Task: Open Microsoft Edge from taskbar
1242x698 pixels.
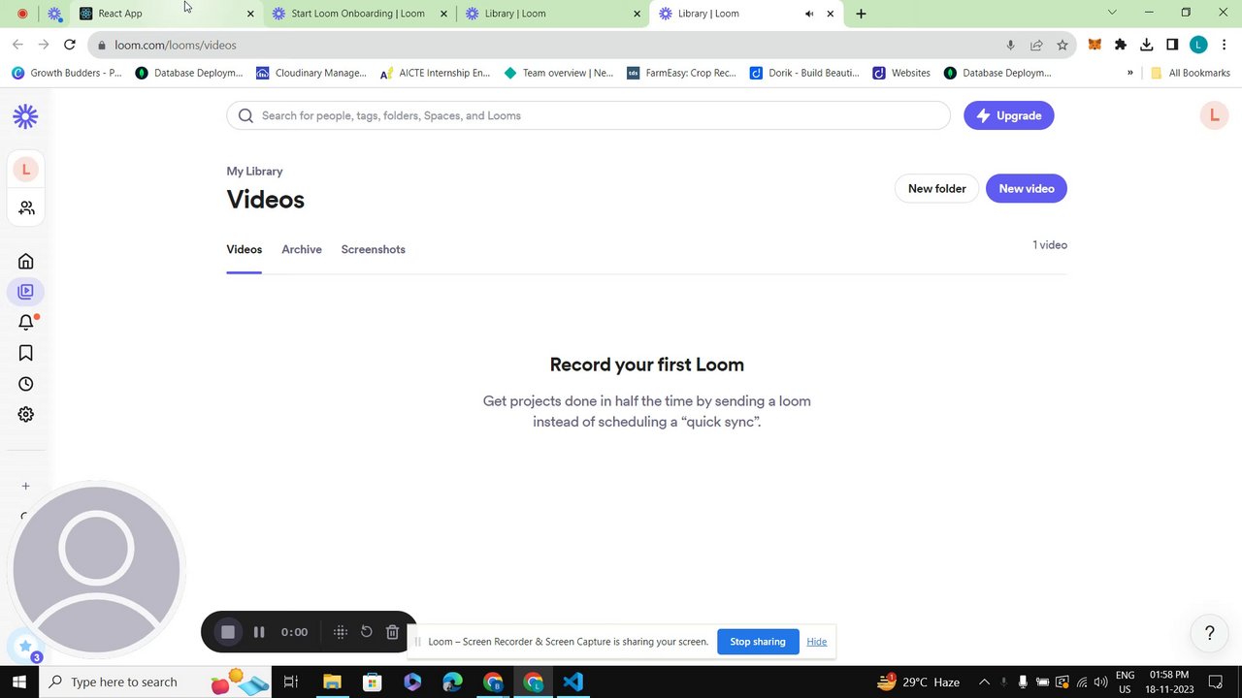Action: pyautogui.click(x=452, y=682)
